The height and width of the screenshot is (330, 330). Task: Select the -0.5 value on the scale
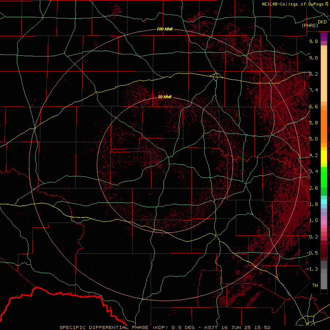312,253
